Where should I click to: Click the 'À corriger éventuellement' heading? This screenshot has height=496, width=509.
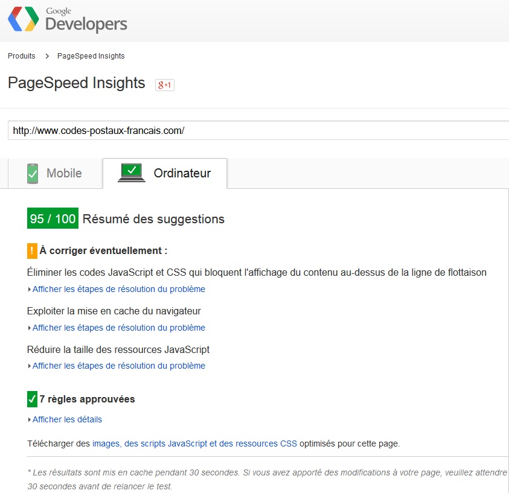point(104,251)
